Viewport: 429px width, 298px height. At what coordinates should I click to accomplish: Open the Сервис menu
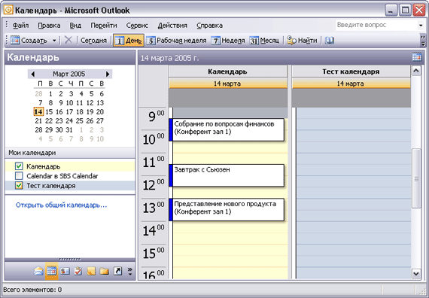click(x=137, y=26)
